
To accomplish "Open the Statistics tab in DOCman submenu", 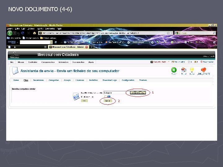I will 93,80.
